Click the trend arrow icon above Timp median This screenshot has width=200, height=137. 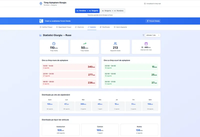pyautogui.click(x=84, y=44)
